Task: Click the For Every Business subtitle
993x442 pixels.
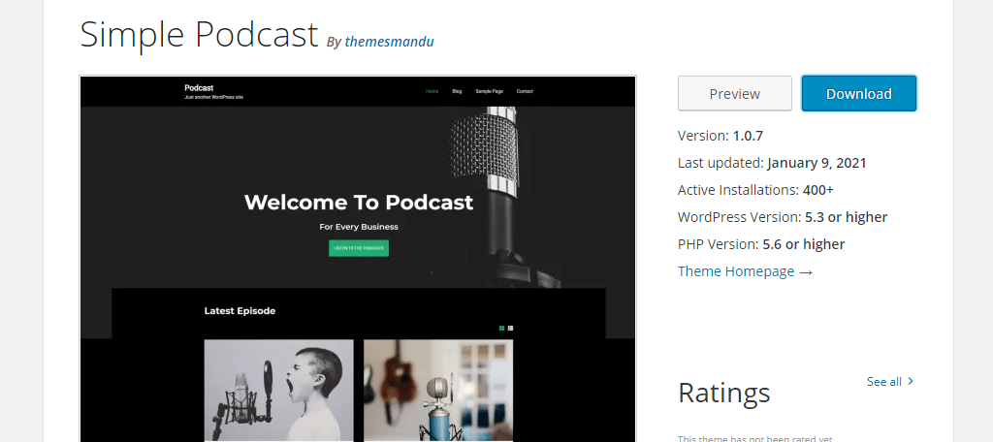Action: [x=359, y=227]
